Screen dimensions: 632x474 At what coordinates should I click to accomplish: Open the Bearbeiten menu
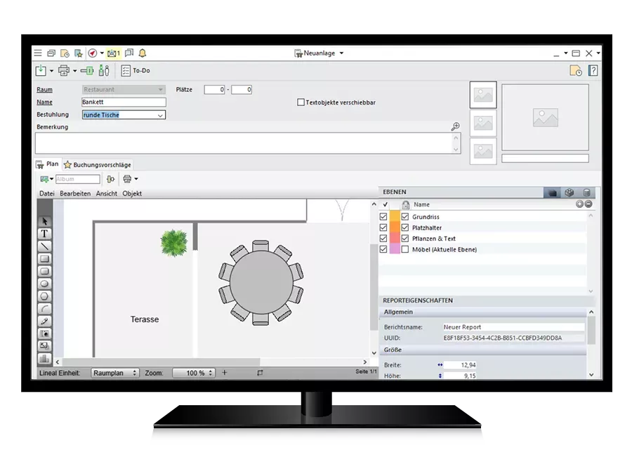pyautogui.click(x=75, y=194)
